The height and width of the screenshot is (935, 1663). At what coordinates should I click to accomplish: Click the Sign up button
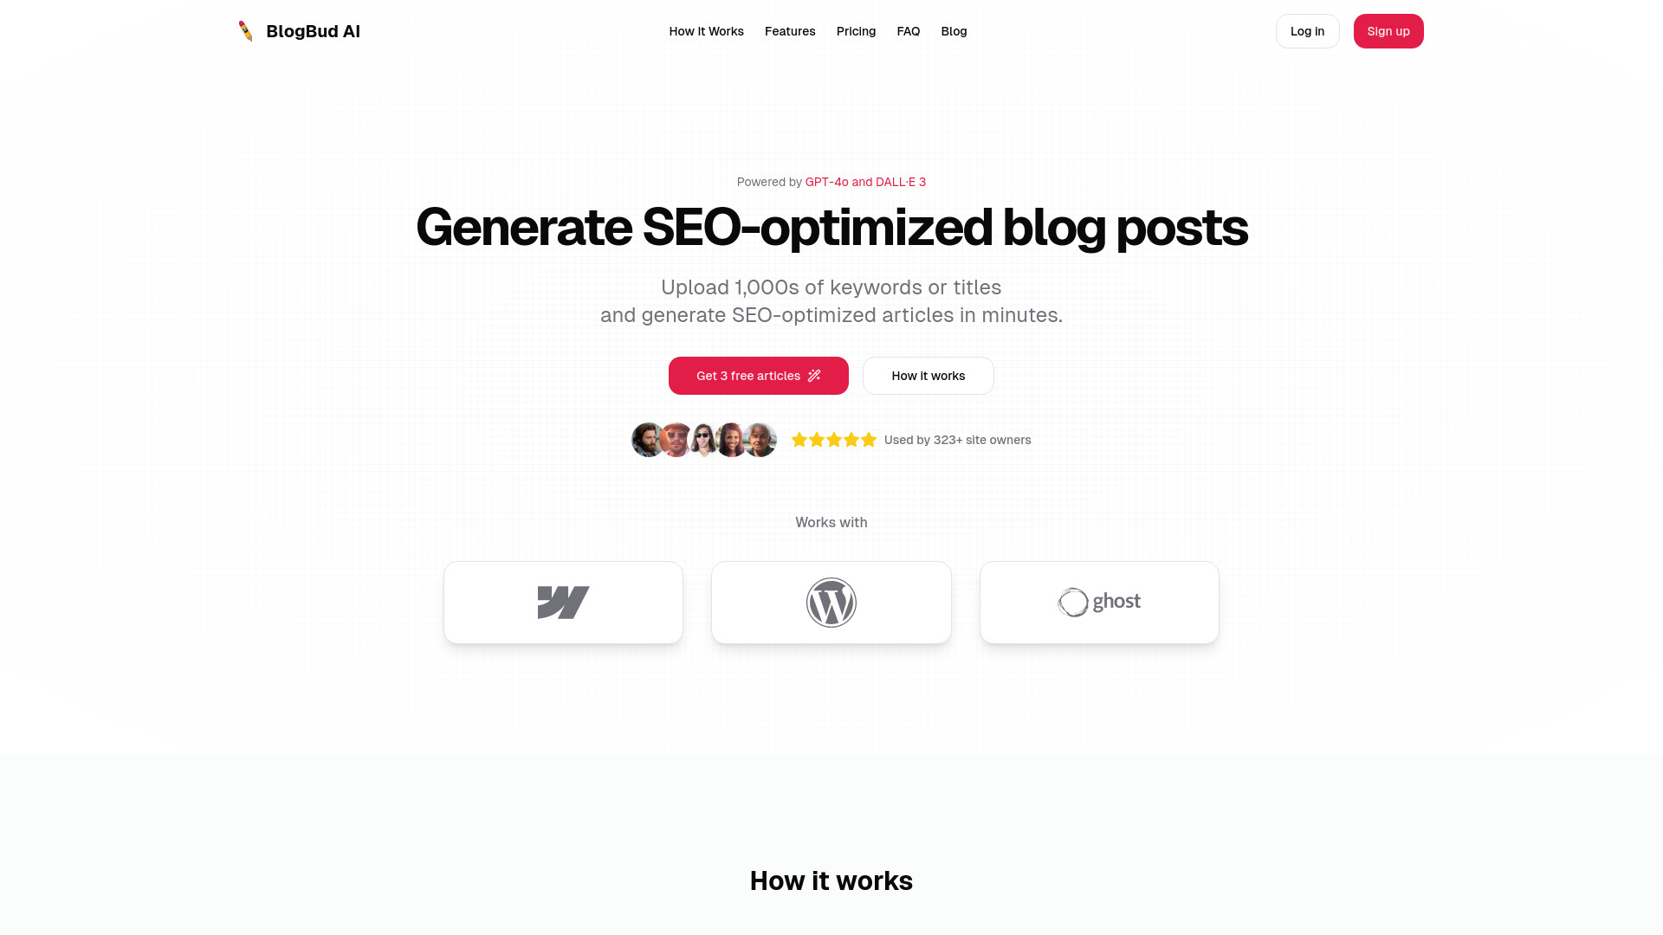[1388, 31]
